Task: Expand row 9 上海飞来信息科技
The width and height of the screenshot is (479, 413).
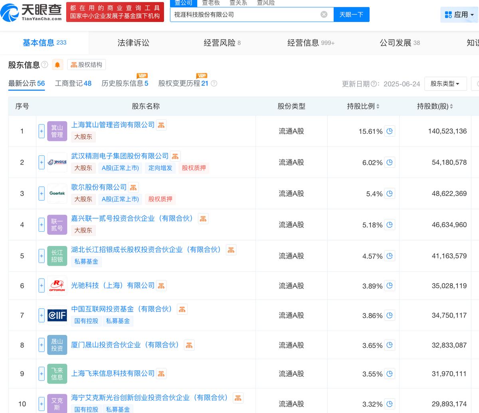Action: [42, 374]
